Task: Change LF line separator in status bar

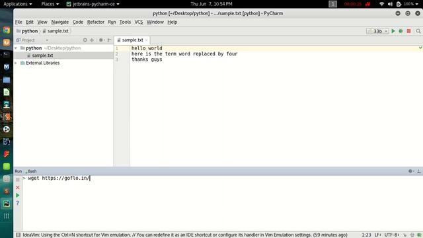Action: (x=377, y=235)
